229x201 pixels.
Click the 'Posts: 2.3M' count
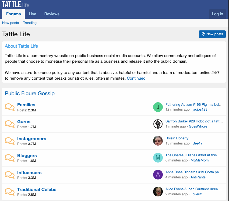coord(27,110)
